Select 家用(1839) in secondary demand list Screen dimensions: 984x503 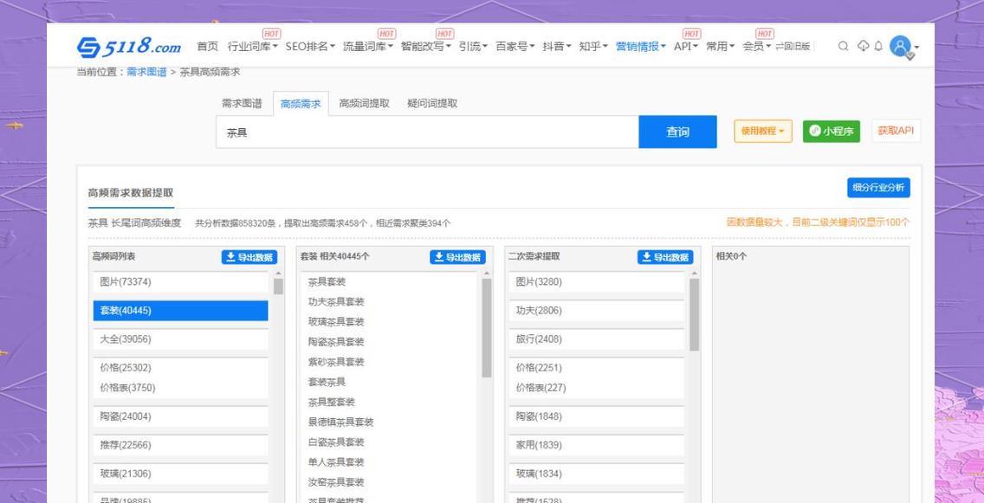coord(597,445)
